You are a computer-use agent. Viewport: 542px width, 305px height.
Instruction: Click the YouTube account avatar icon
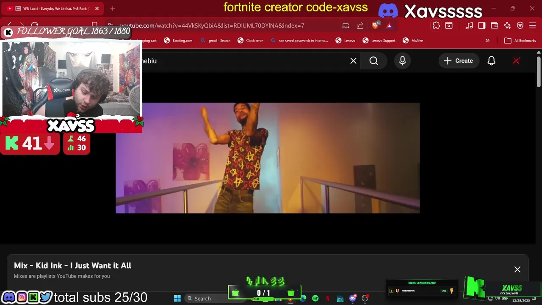[x=516, y=61]
